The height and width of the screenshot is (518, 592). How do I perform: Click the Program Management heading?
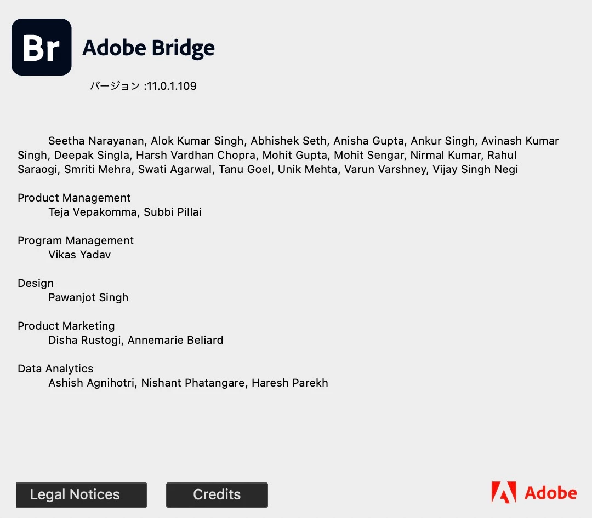(x=76, y=240)
